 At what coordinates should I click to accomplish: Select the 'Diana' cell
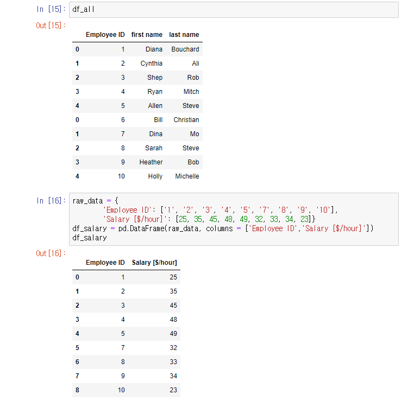(x=154, y=49)
